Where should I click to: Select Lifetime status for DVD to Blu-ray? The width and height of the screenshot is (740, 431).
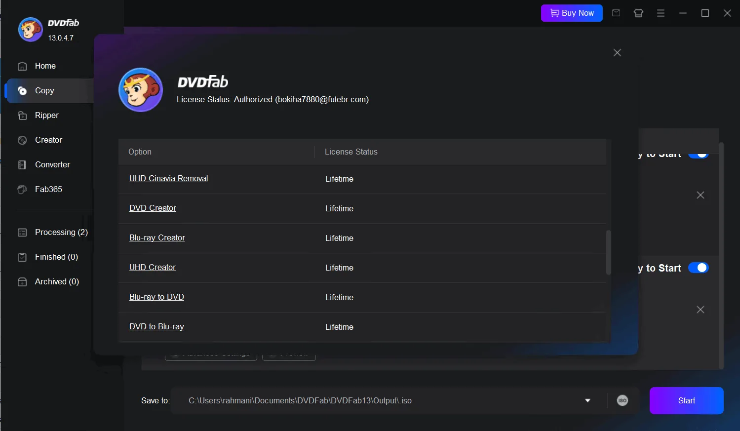(x=339, y=327)
